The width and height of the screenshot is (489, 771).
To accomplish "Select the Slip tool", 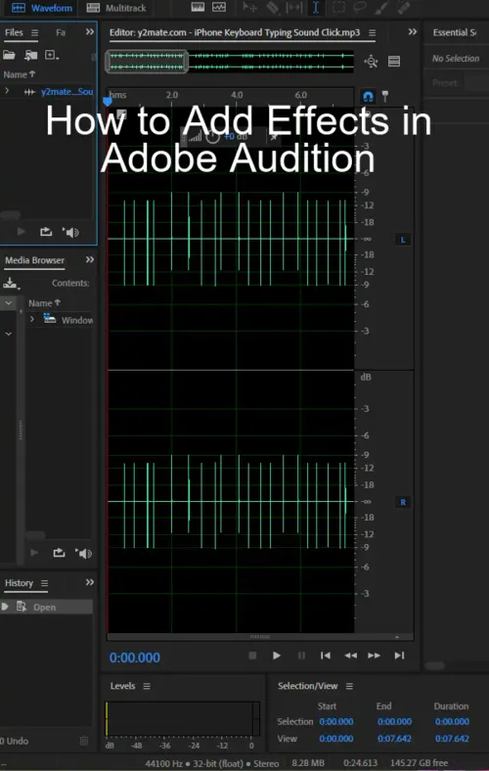I will point(294,8).
